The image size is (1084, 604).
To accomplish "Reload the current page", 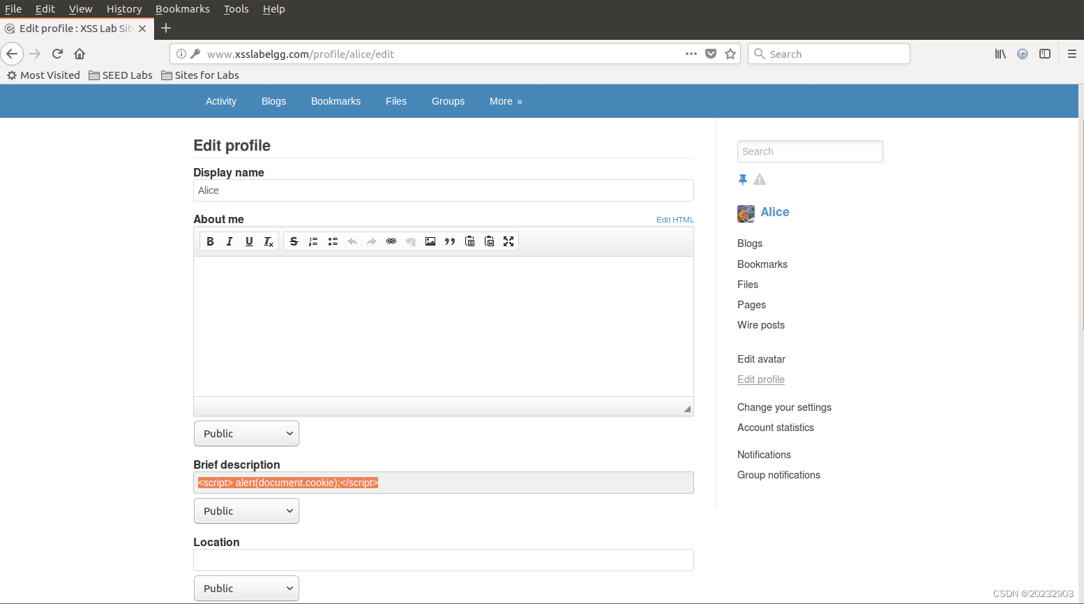I will 58,54.
